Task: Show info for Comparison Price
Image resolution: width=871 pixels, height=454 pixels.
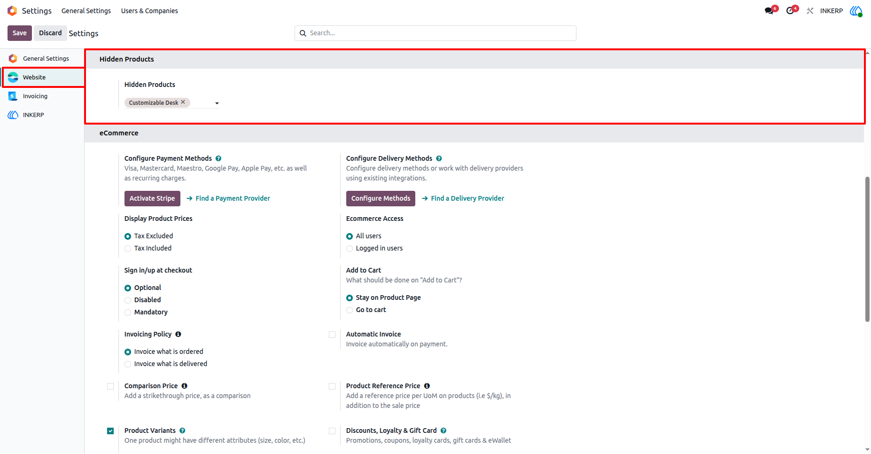Action: click(185, 386)
